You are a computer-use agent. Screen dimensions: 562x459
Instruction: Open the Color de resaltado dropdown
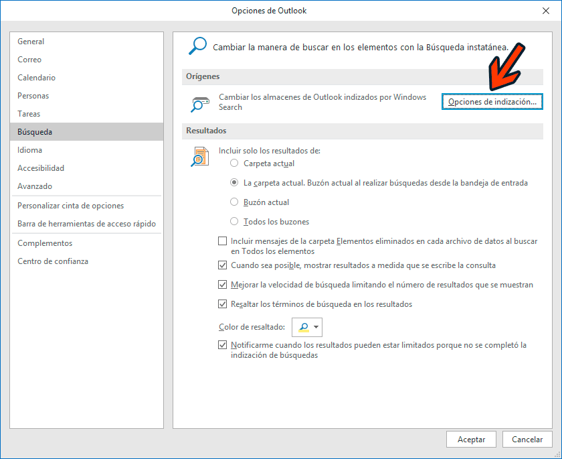coord(307,327)
